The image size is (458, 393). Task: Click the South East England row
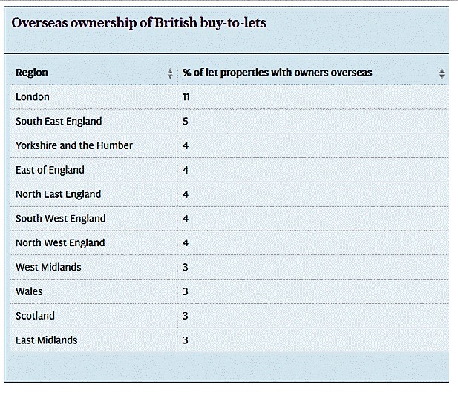pyautogui.click(x=229, y=121)
